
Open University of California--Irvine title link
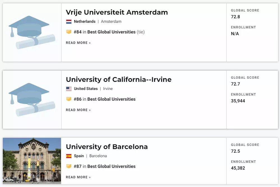pos(119,80)
